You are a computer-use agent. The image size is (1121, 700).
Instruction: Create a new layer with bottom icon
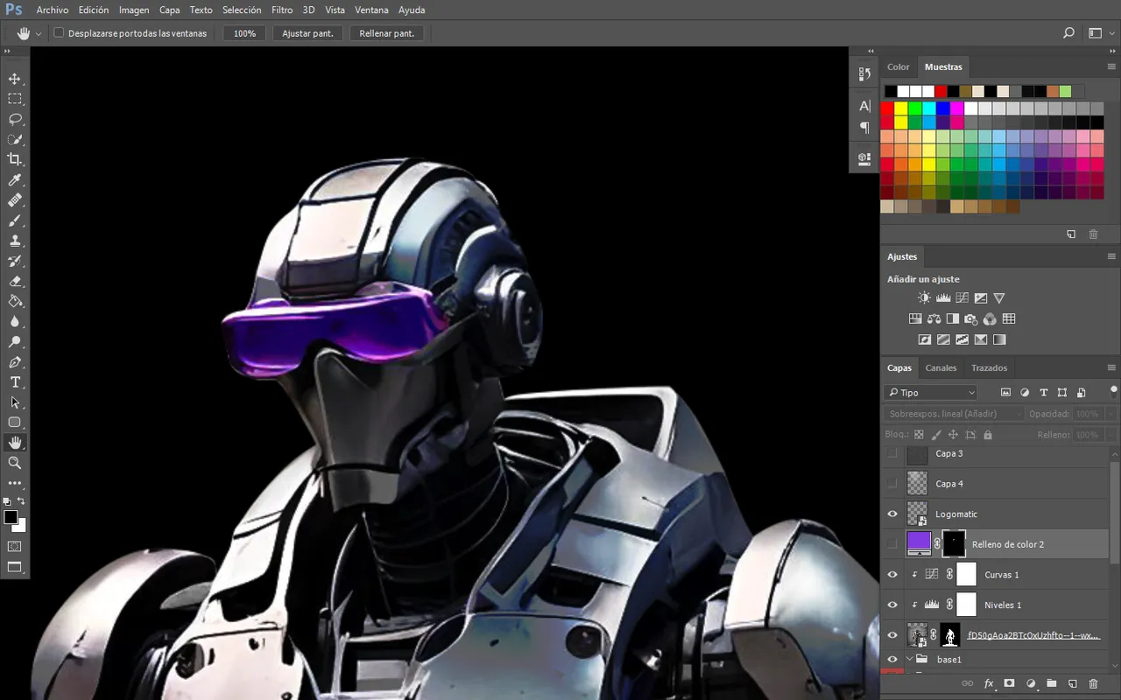(1072, 683)
